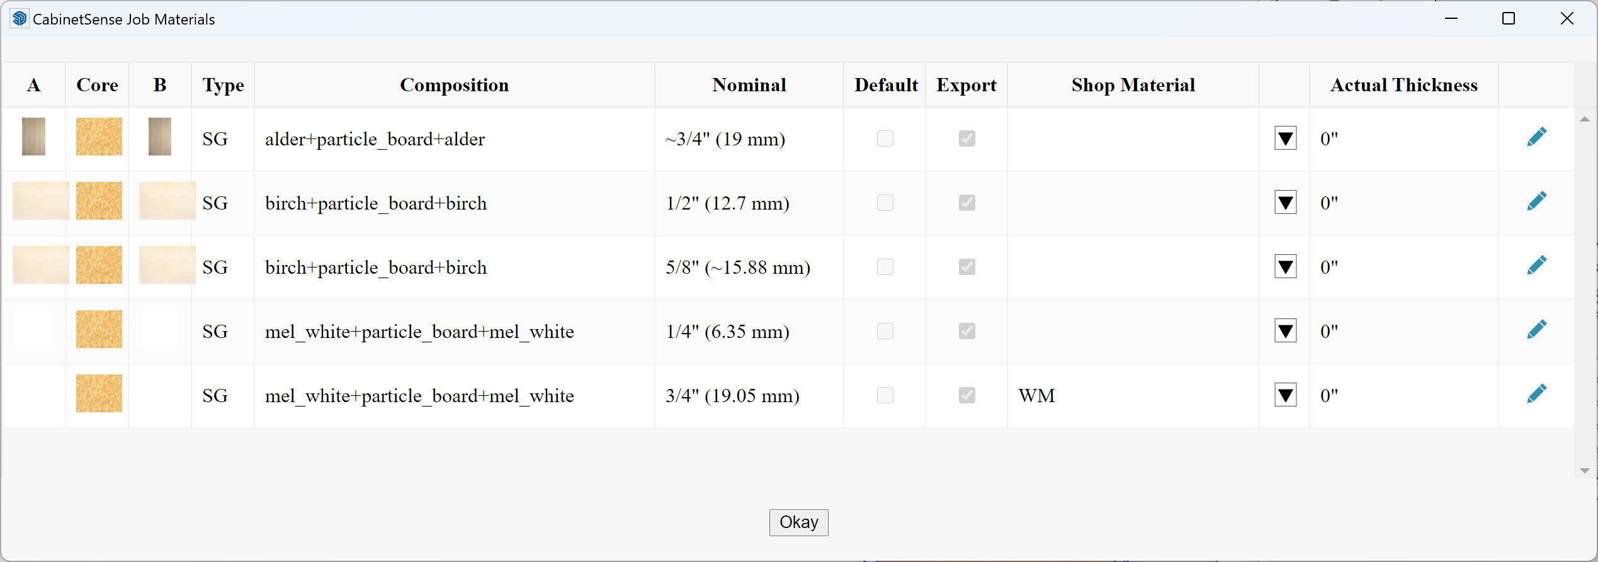Edit the 1/2" birch material row
This screenshot has width=1598, height=562.
click(1536, 201)
